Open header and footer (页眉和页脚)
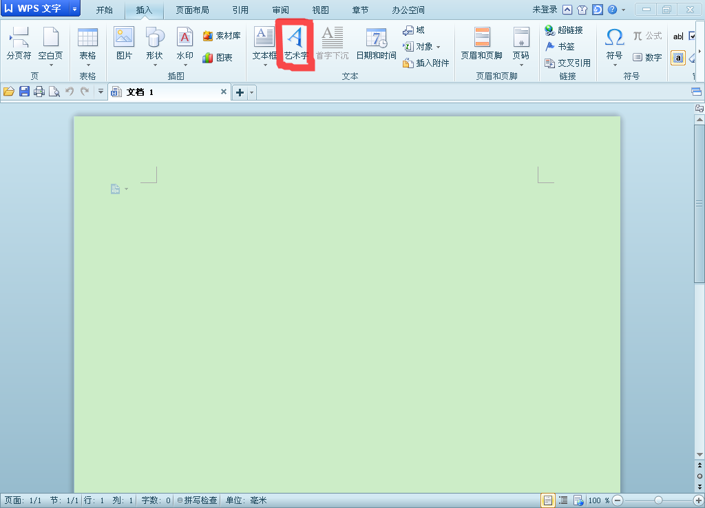705x508 pixels. tap(481, 43)
